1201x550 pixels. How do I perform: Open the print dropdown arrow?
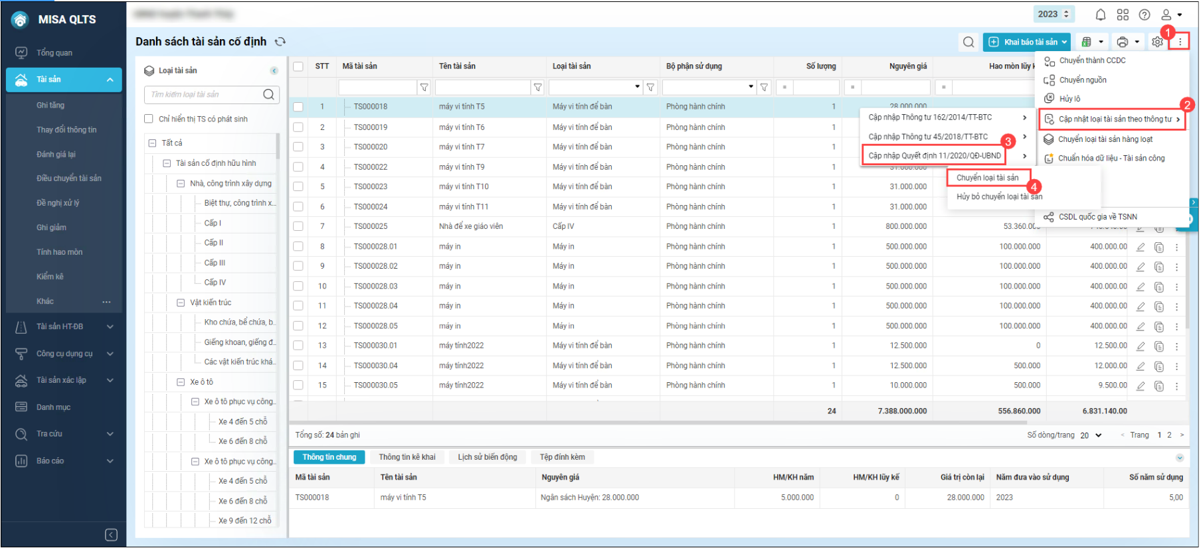pyautogui.click(x=1137, y=42)
